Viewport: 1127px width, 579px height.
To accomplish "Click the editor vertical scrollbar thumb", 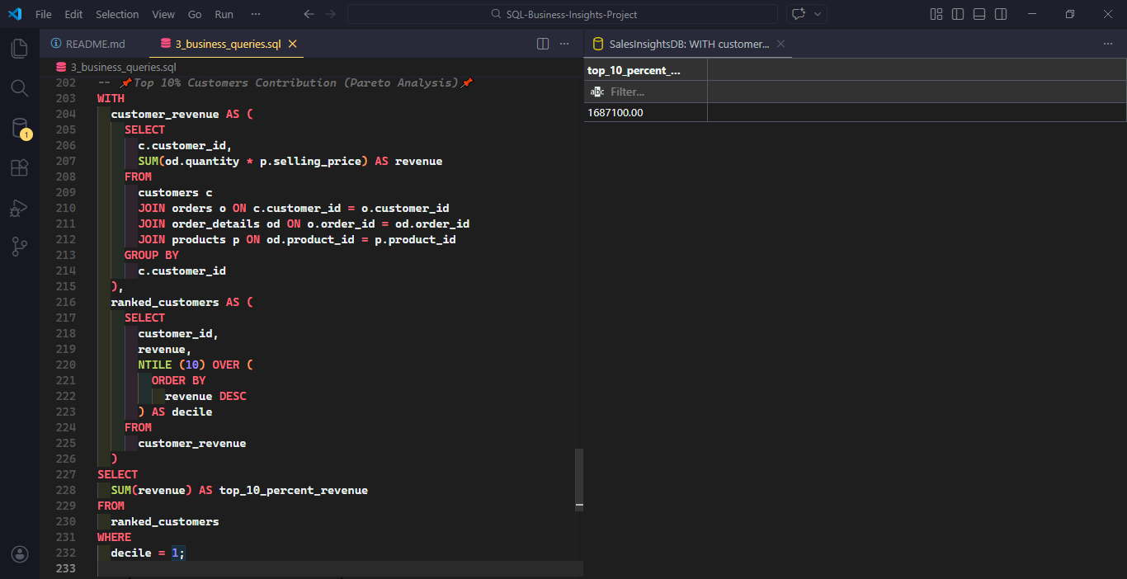I will click(579, 478).
